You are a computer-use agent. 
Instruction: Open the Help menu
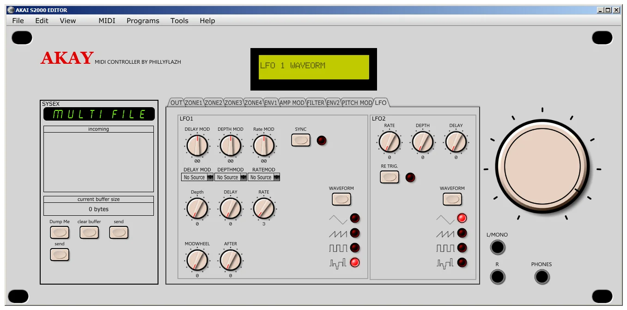click(x=207, y=21)
